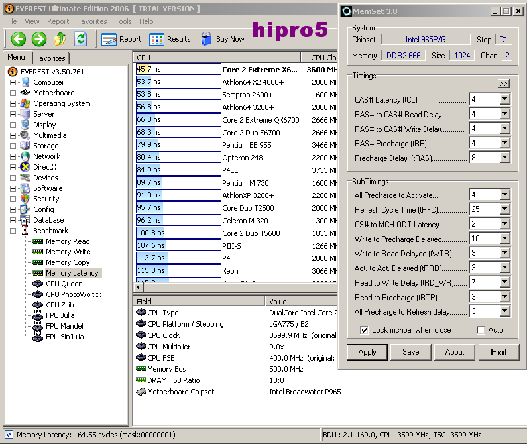Click the Apply button in MemSet
Screen dimensions: 527x444
[x=367, y=352]
